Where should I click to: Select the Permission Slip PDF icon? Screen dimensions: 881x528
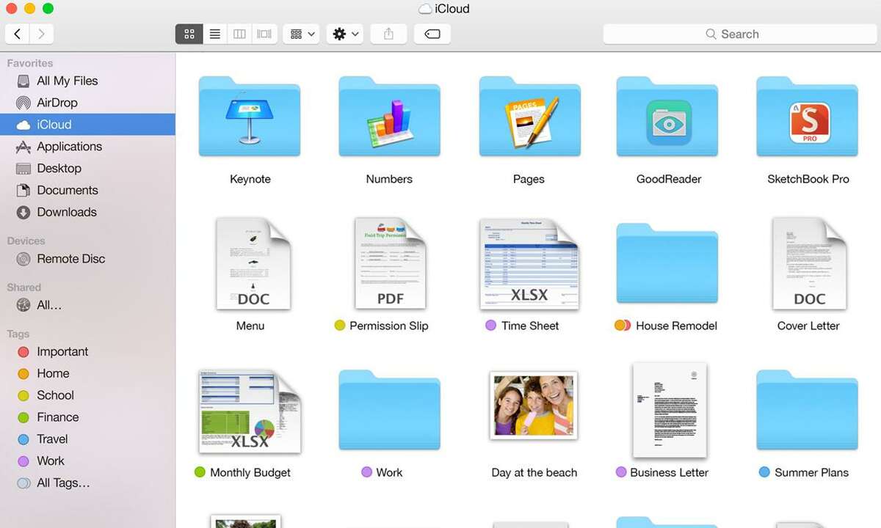(x=390, y=263)
